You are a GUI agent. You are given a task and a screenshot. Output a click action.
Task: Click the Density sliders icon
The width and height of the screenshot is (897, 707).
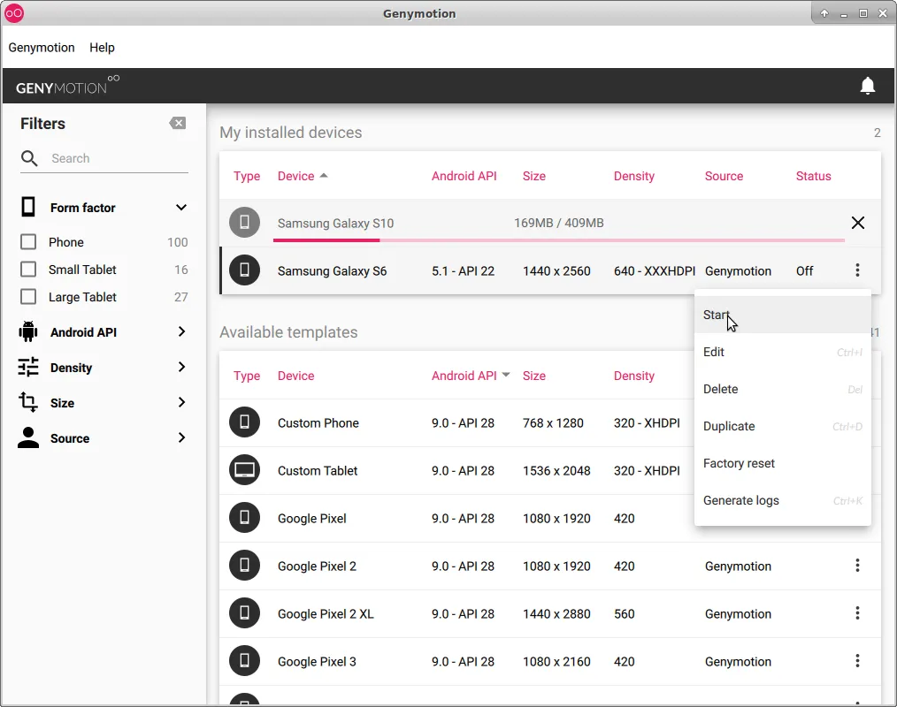(28, 367)
